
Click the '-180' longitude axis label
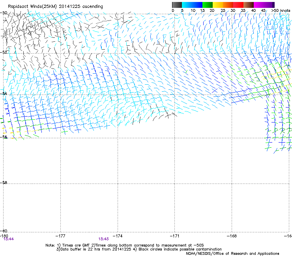point(4,236)
